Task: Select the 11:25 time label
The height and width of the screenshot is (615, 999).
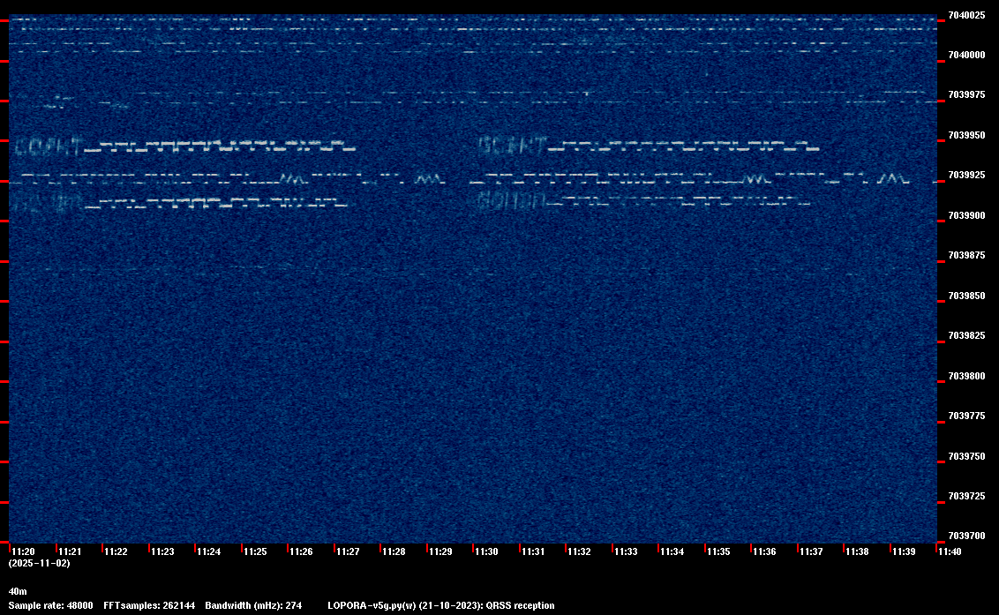Action: 255,551
